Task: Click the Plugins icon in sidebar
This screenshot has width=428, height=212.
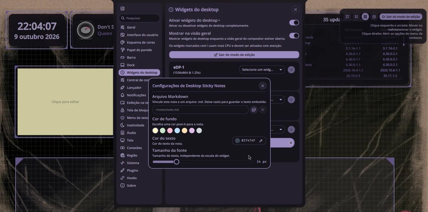Action: pyautogui.click(x=123, y=170)
